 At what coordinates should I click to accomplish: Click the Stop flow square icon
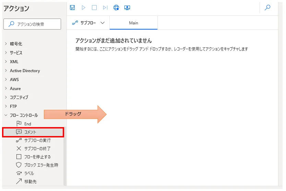[94, 8]
